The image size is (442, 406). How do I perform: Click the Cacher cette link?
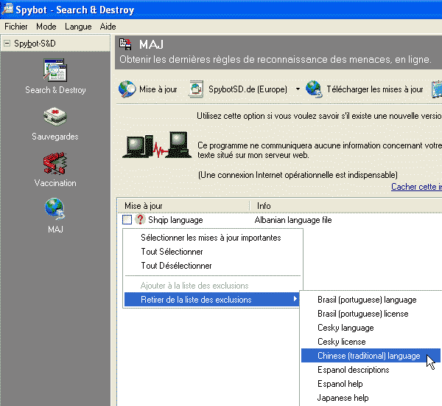click(x=416, y=187)
